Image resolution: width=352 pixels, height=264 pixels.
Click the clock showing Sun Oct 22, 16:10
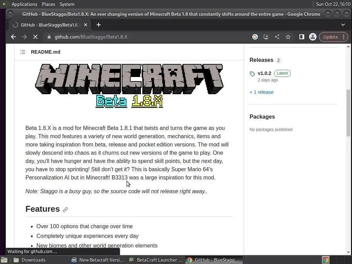(333, 4)
